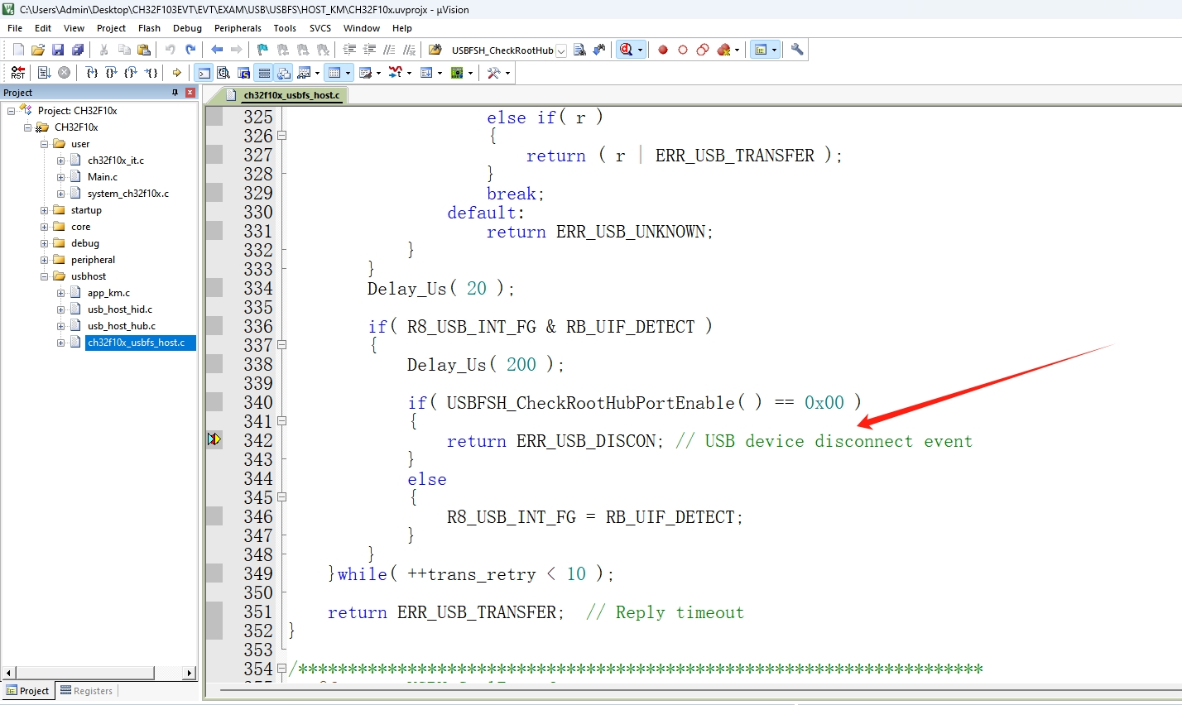The height and width of the screenshot is (705, 1182).
Task: Click Project panel scrollbar right arrow
Action: click(x=190, y=674)
